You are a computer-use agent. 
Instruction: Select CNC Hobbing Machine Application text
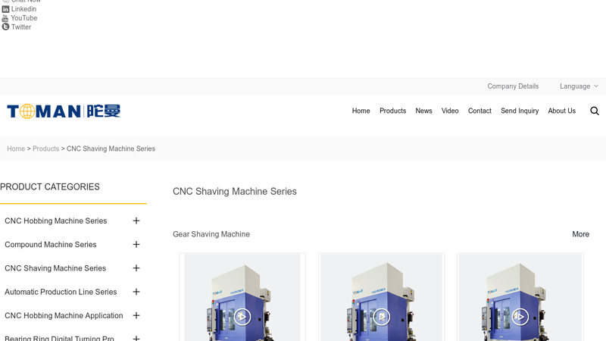click(x=64, y=315)
